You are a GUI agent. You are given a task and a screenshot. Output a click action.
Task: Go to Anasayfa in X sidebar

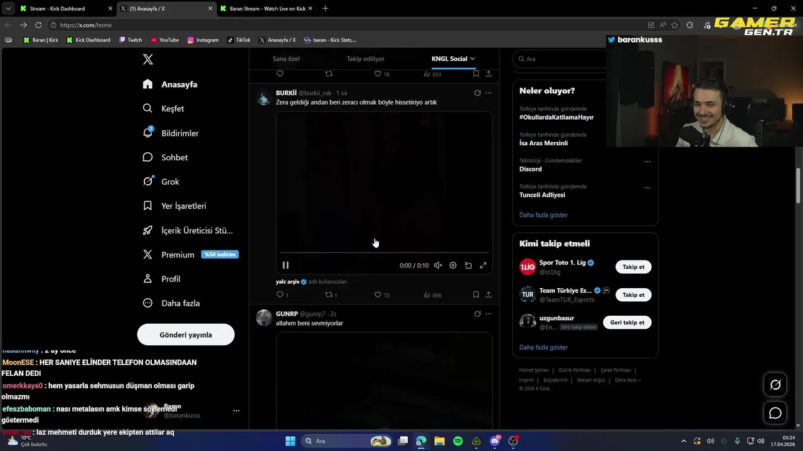tap(170, 84)
